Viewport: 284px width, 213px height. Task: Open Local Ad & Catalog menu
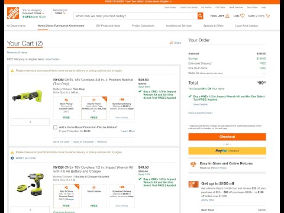coord(247,25)
